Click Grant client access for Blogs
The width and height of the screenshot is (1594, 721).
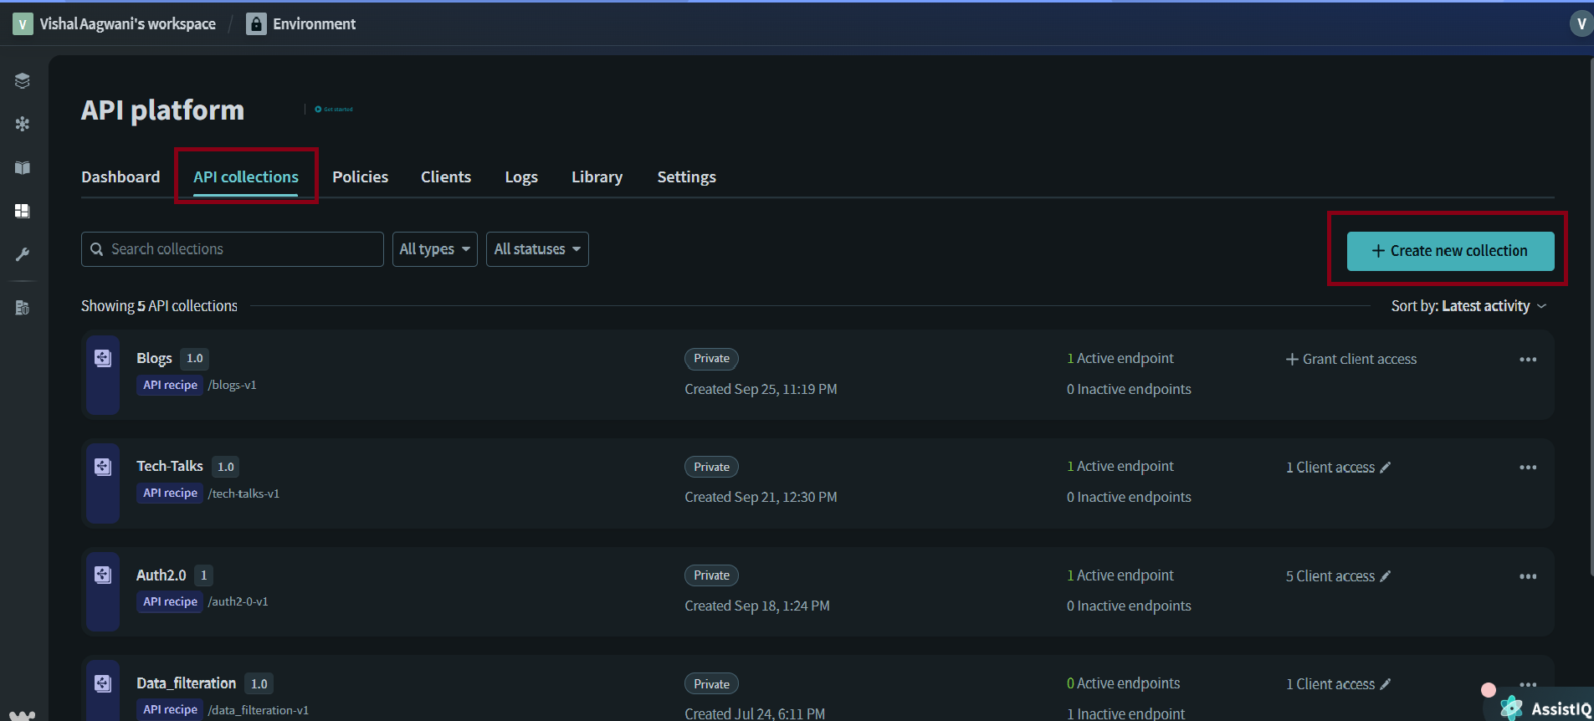1351,360
